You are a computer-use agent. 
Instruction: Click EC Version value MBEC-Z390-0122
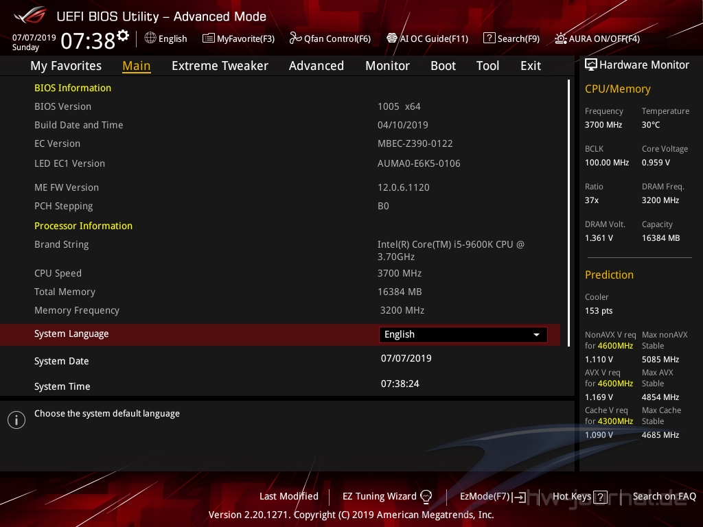(415, 143)
